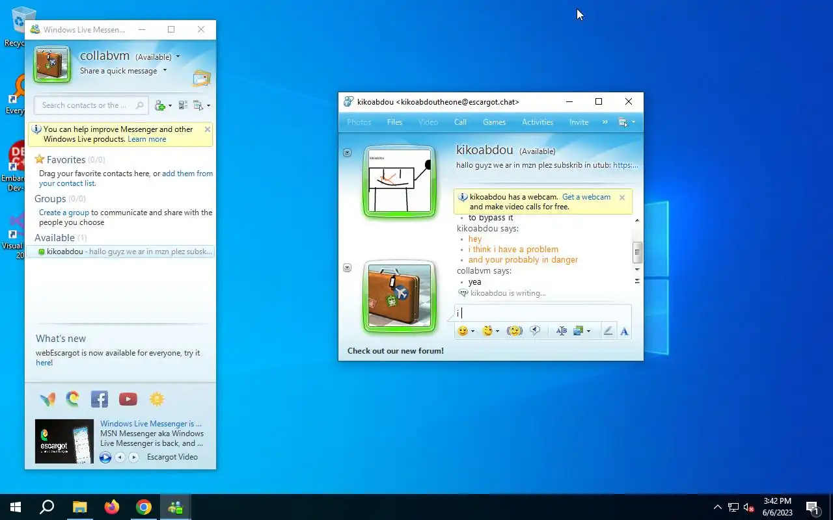Open the 'Share a quick message' dropdown arrow
Viewport: 833px width, 520px height.
point(165,71)
